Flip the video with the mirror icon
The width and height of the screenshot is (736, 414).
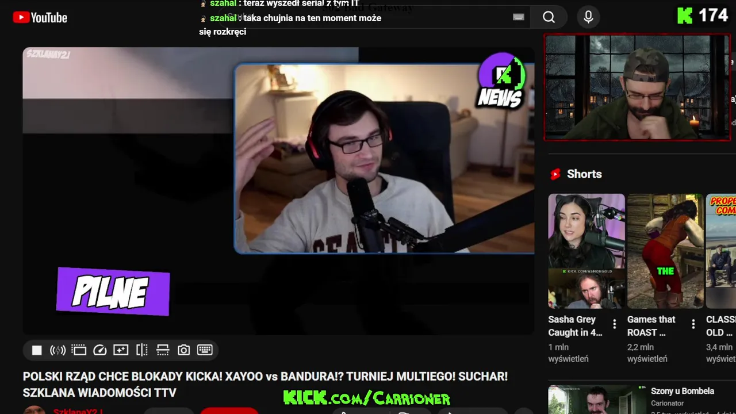click(142, 350)
